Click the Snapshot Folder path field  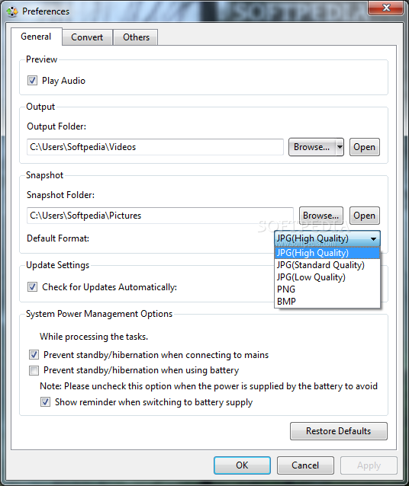click(160, 216)
